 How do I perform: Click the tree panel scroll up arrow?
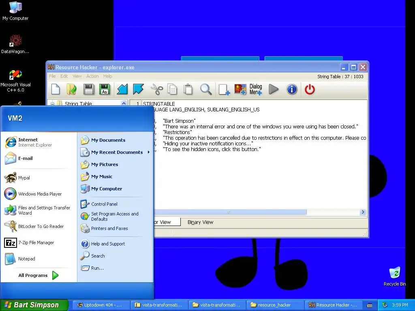coord(124,103)
